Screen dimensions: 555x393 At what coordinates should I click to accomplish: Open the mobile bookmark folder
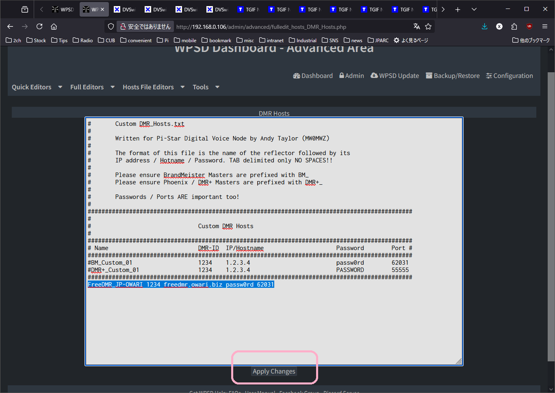pyautogui.click(x=185, y=40)
